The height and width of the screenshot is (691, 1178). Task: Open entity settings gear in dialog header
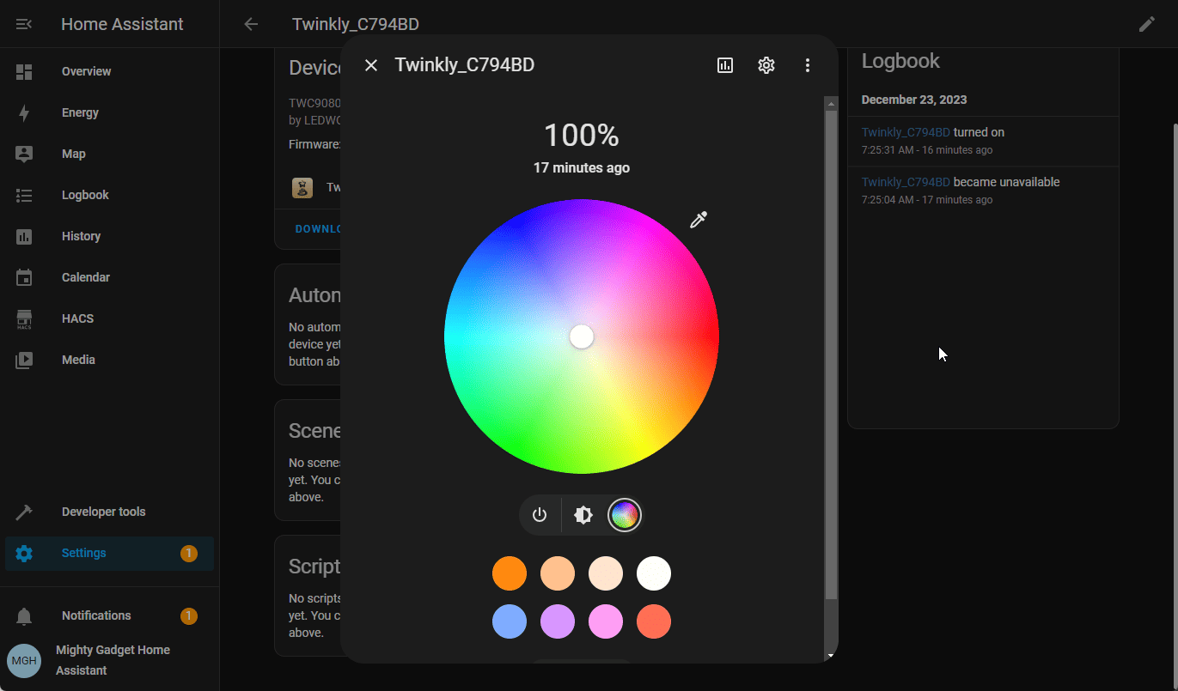[x=766, y=65]
